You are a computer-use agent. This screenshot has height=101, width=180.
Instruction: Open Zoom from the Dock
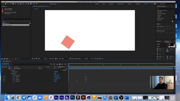click(40, 98)
